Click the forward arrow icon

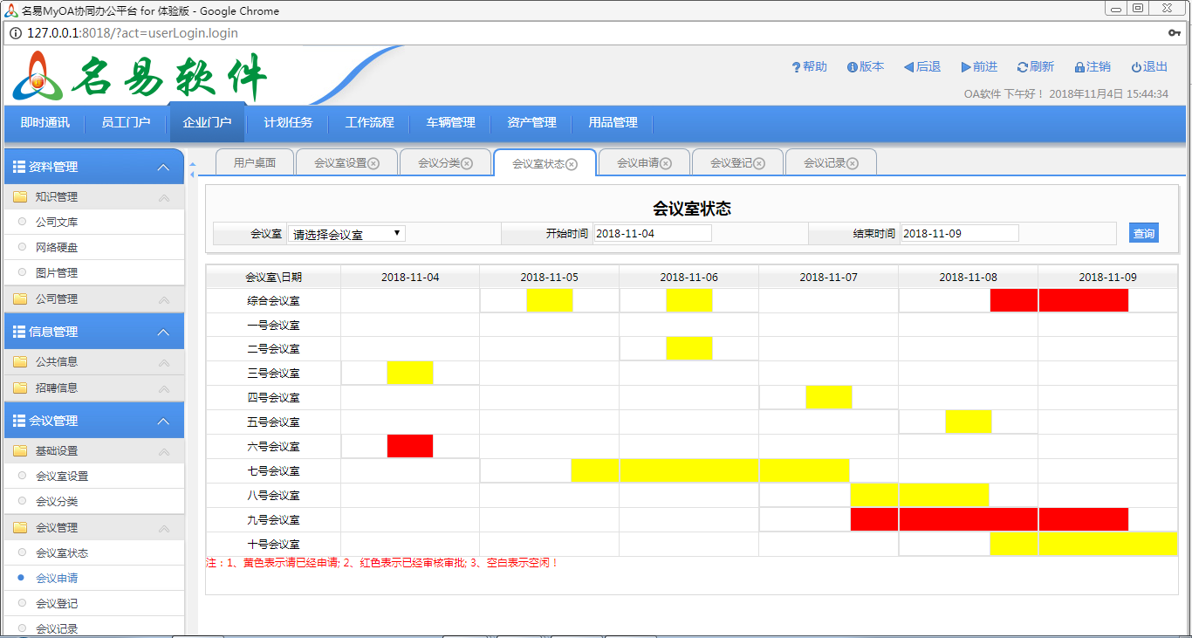[966, 67]
